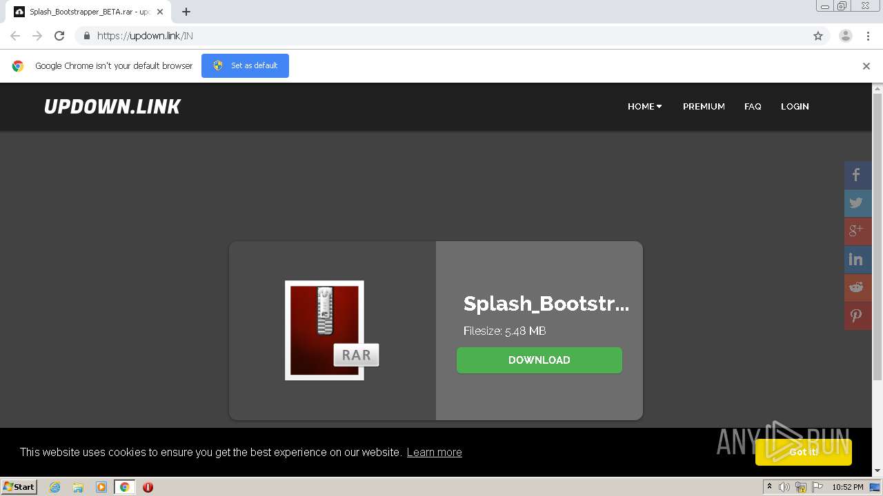The image size is (883, 496).
Task: Click scrollbar up arrow
Action: [x=877, y=88]
